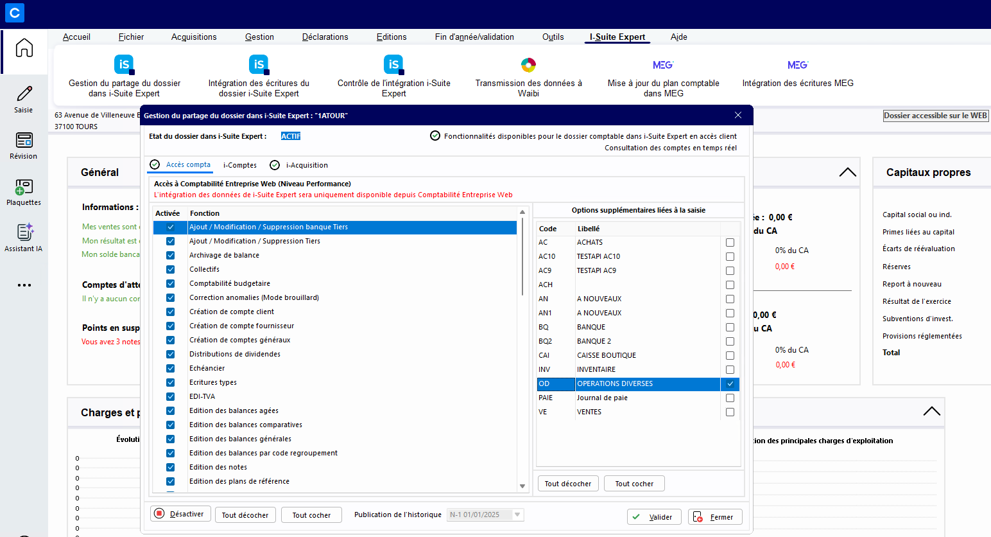Open Transmission des données à Waibi icon
Screen dimensions: 991x537
coord(528,65)
